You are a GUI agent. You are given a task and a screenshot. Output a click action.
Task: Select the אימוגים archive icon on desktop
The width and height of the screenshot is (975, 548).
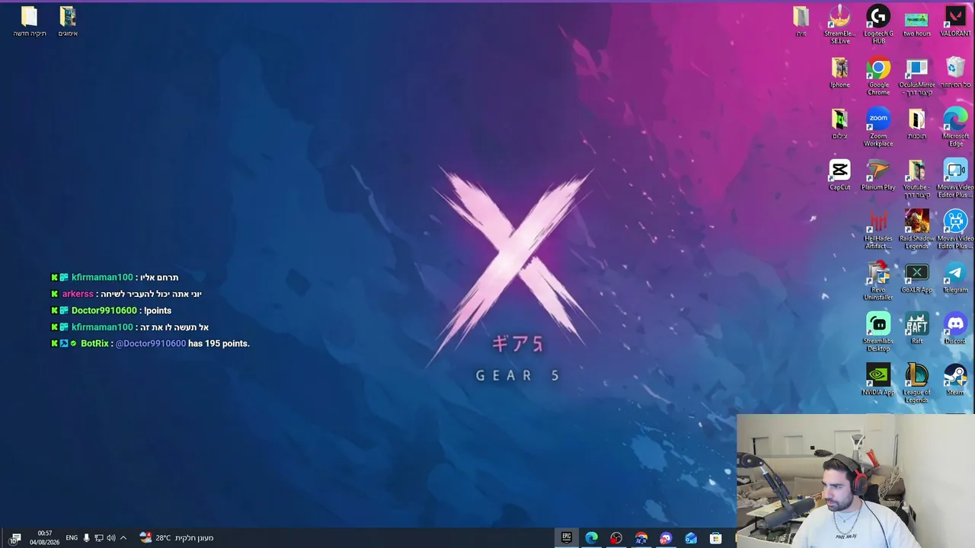[x=68, y=22]
